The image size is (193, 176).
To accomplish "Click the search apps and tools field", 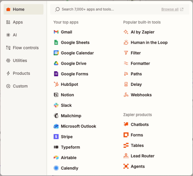I will point(103,9).
